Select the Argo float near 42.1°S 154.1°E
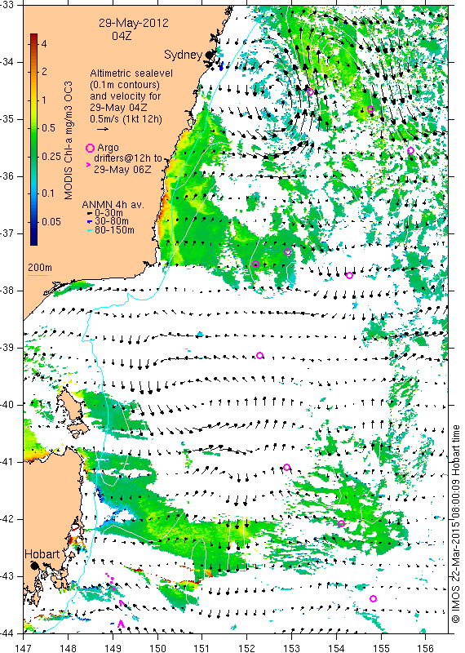The image size is (465, 653). coord(341,523)
